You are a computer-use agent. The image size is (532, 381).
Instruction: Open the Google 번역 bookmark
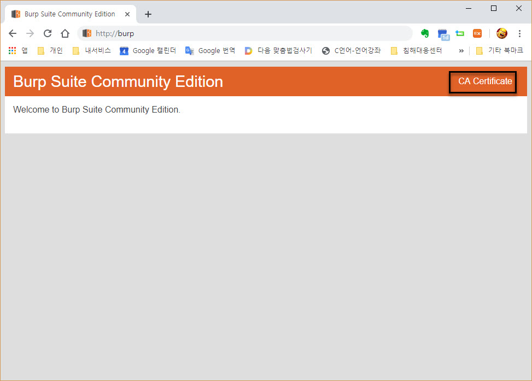coord(211,50)
